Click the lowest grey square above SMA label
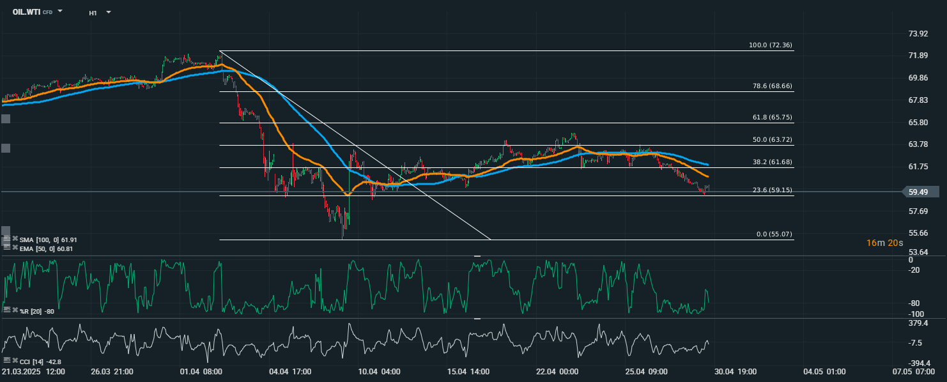The image size is (947, 382). pos(6,231)
